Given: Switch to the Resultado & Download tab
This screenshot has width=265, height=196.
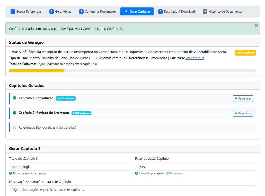Looking at the screenshot, I should click(x=179, y=12).
